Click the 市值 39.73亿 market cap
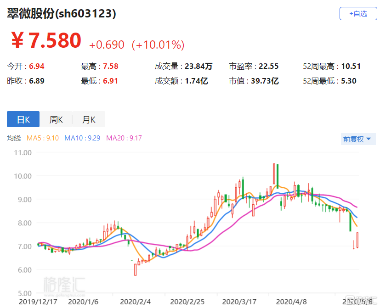Screen dimensions: 380x308 click(x=254, y=81)
